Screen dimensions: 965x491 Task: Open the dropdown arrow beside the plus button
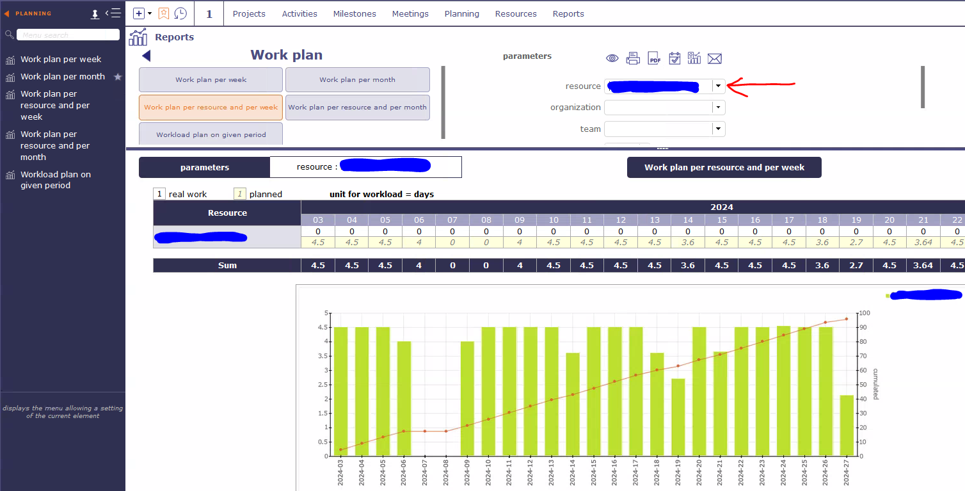(x=150, y=13)
